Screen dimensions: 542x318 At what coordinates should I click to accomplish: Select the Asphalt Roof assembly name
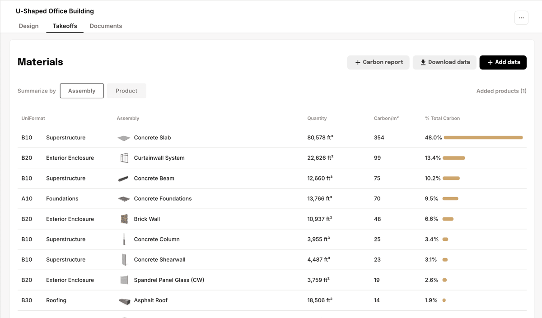(x=151, y=300)
